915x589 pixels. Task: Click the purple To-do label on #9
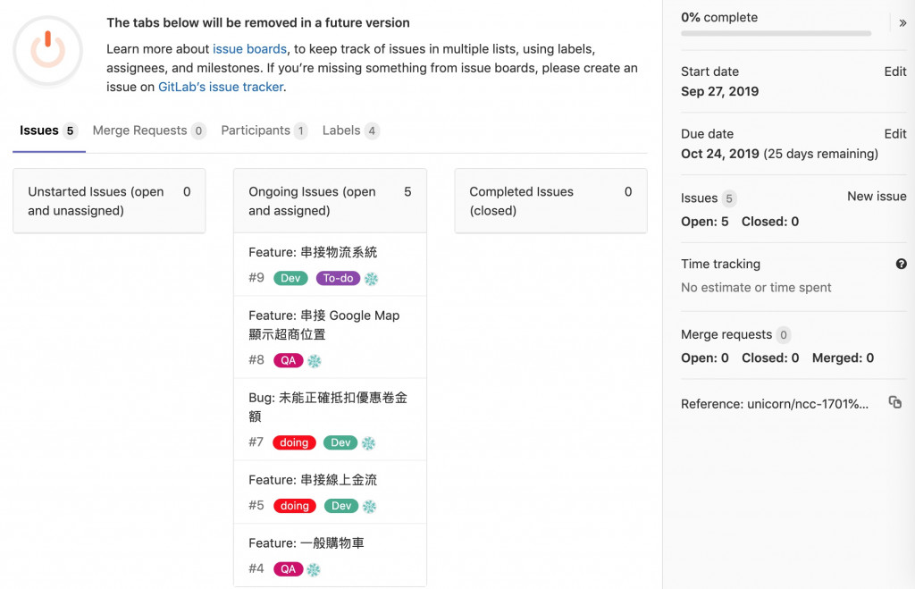click(x=338, y=279)
